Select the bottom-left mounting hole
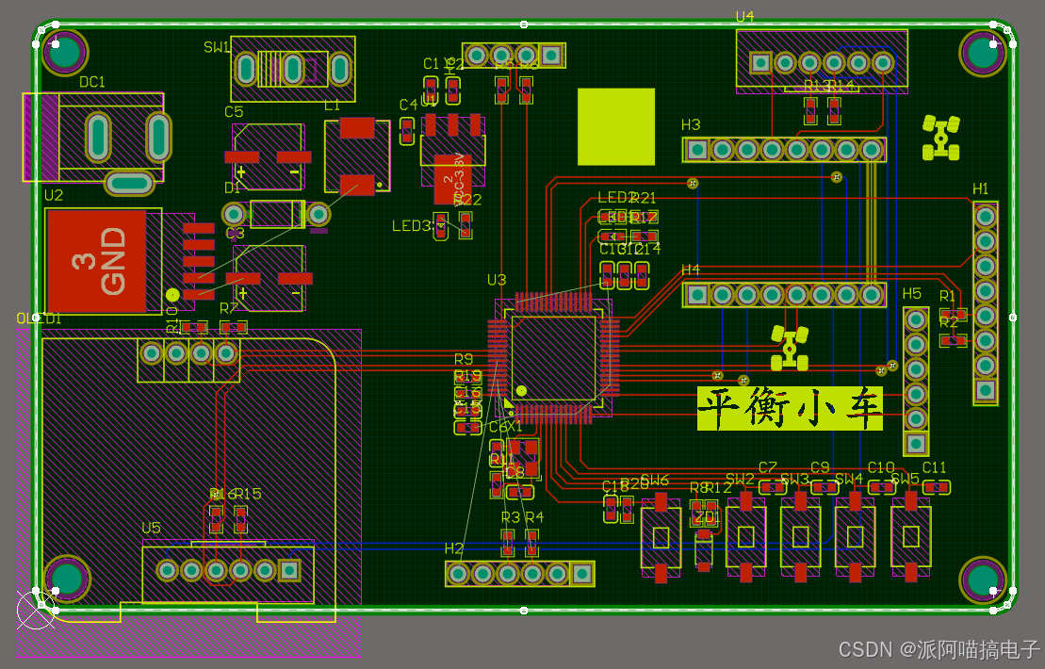Viewport: 1045px width, 669px height. coord(66,578)
